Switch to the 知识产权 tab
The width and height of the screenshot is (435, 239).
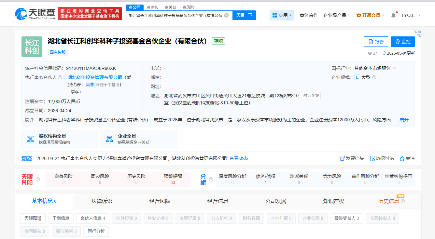[334, 201]
